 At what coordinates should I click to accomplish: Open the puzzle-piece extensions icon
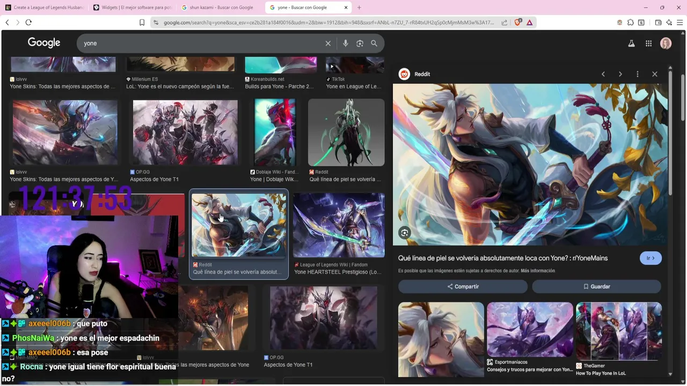(x=631, y=23)
